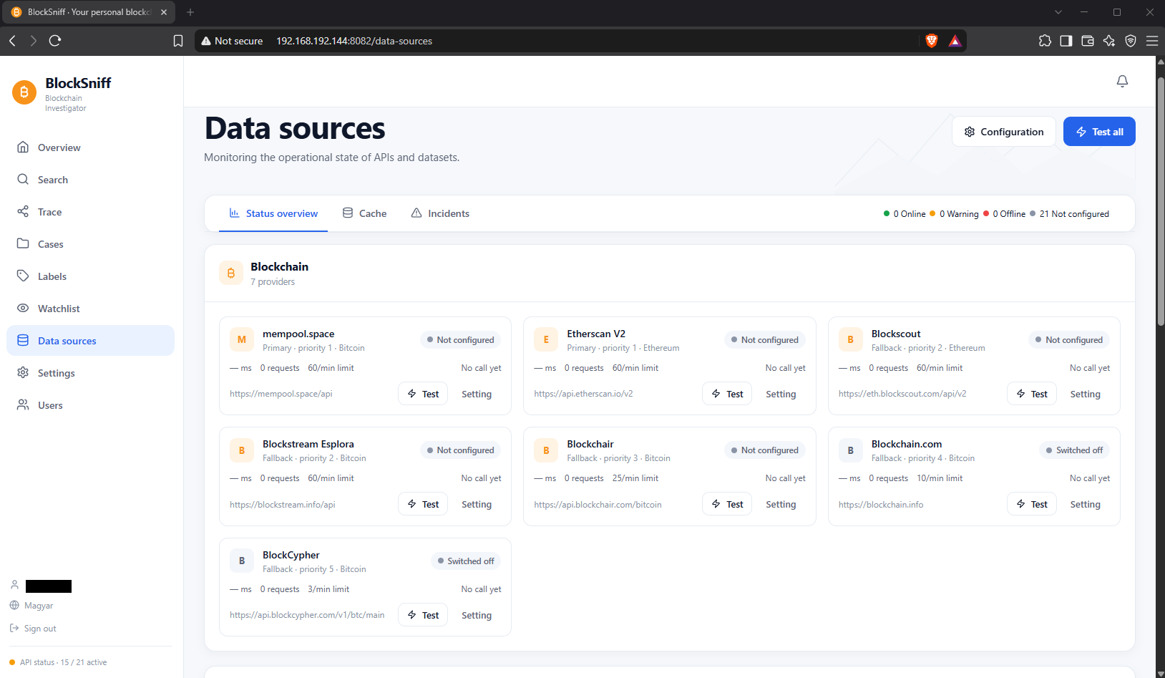Image resolution: width=1165 pixels, height=678 pixels.
Task: Test the BlockCypher provider
Action: 423,615
